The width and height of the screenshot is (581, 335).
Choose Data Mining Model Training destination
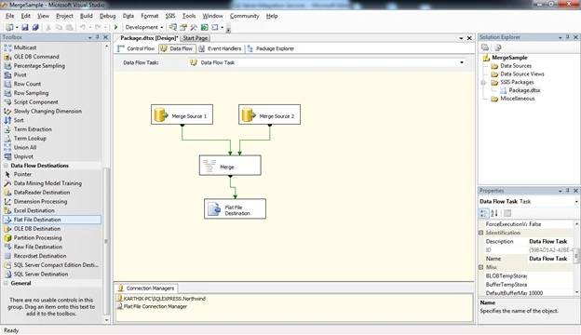click(x=47, y=183)
